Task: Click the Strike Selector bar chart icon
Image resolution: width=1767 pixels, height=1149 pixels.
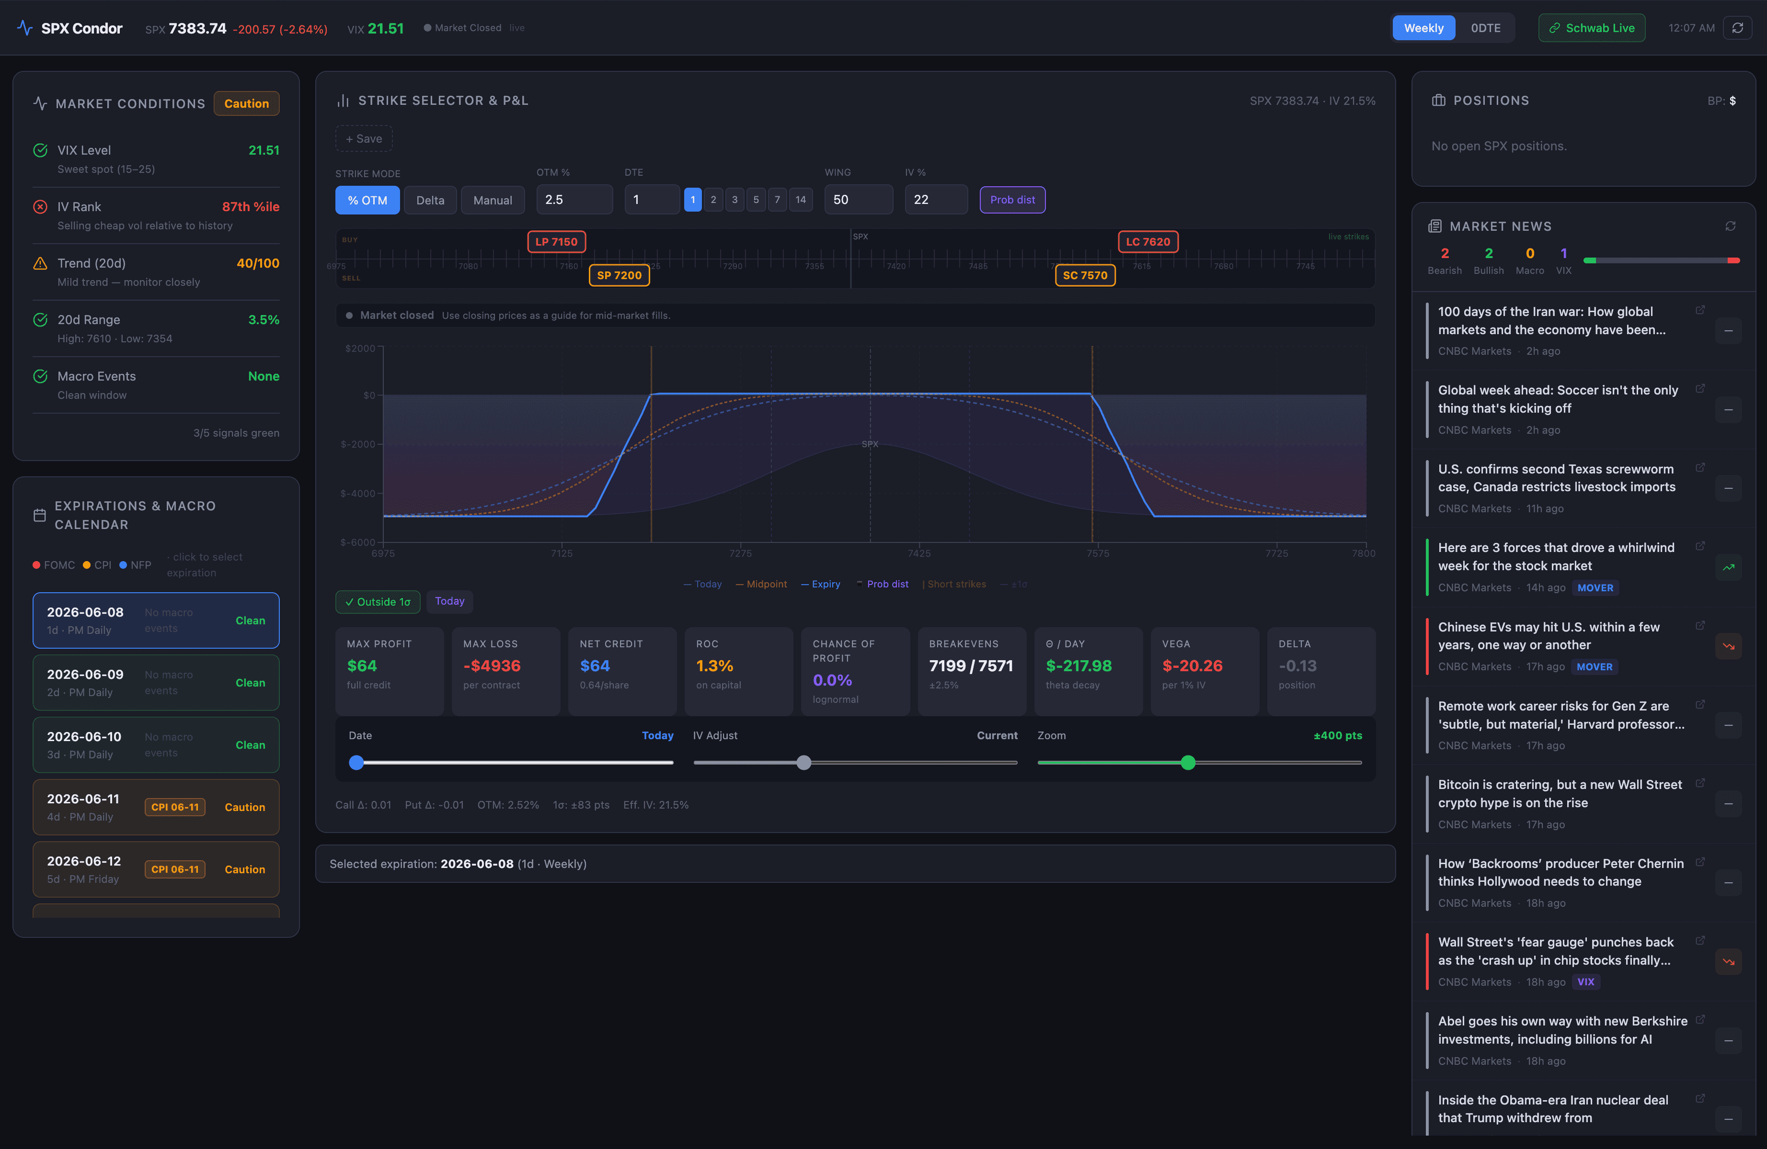Action: [x=343, y=101]
